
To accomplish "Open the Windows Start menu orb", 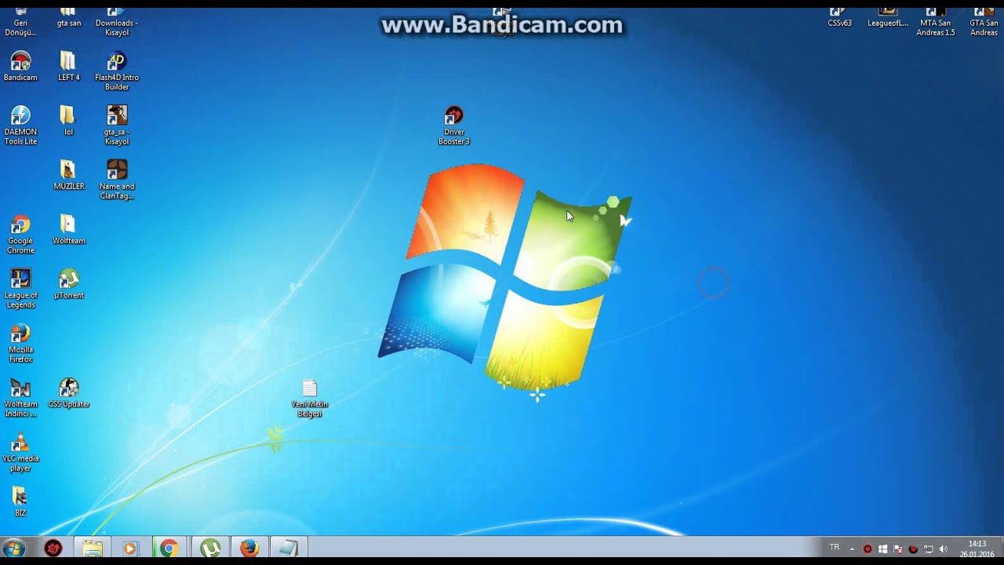I will 14,548.
